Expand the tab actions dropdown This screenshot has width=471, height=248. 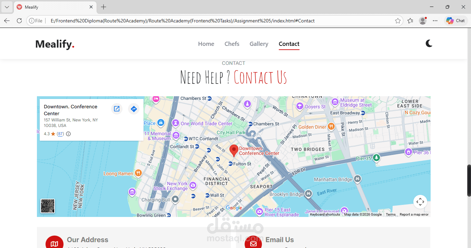(x=7, y=7)
